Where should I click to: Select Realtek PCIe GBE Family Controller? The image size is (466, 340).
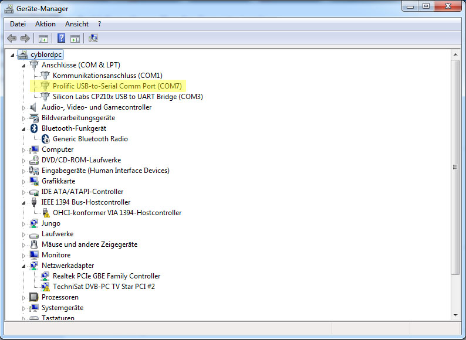[106, 276]
